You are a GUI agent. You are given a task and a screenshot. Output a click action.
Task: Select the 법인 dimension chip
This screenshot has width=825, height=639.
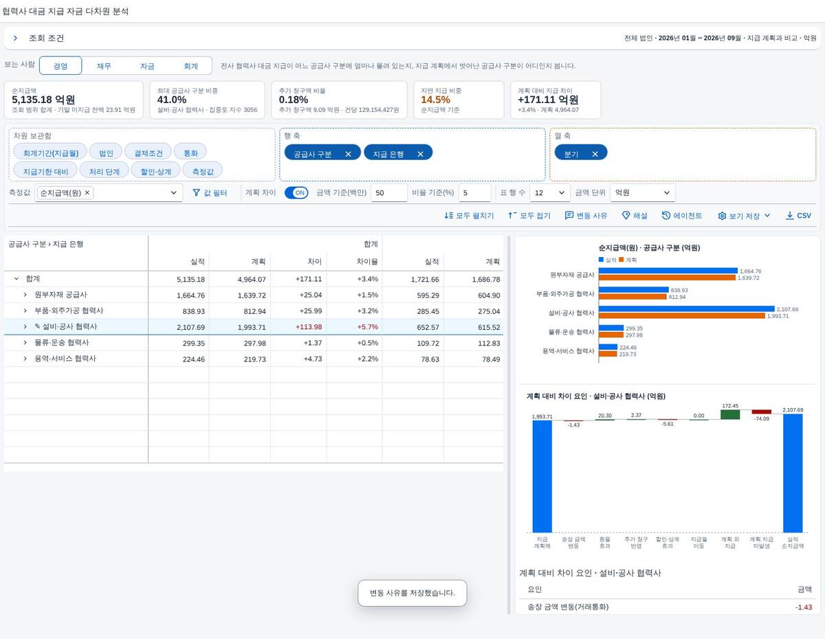tap(106, 153)
